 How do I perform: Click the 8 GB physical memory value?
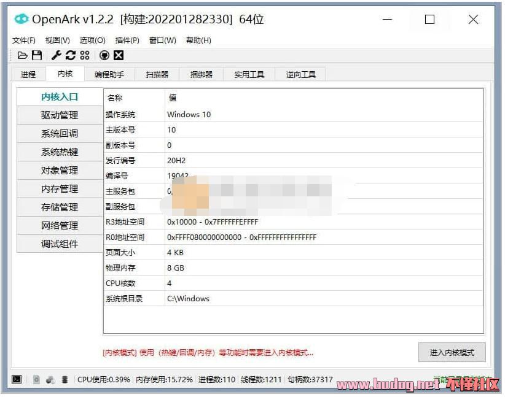tap(176, 268)
